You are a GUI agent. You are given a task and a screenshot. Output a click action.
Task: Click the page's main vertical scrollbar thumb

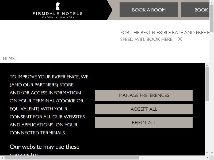tap(212, 18)
